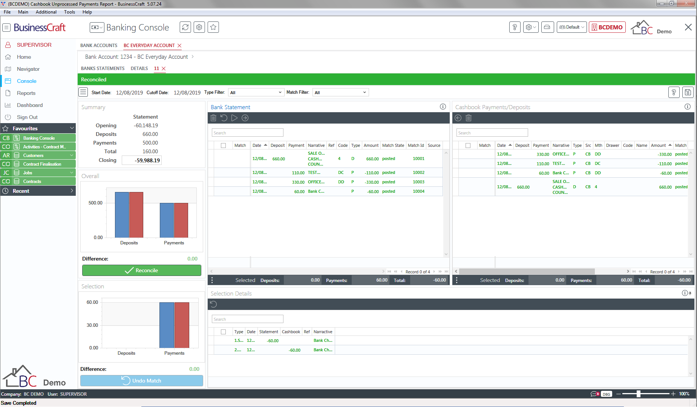
Task: Click the Selection Details search field
Action: point(247,319)
